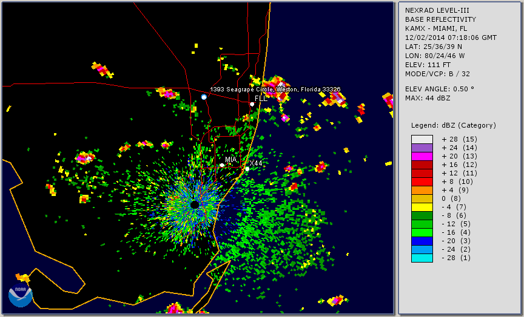Click the -12 (5) green legend swatch
524x317 pixels.
pos(422,224)
